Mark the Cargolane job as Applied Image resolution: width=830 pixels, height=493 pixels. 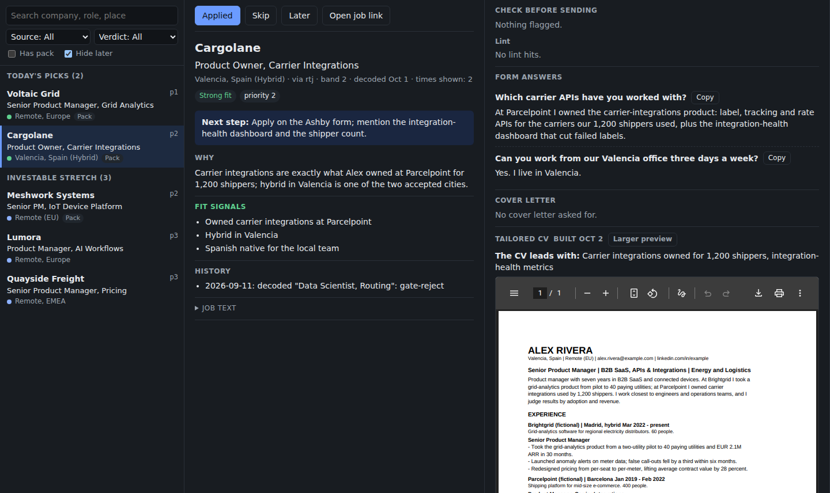[x=217, y=16]
